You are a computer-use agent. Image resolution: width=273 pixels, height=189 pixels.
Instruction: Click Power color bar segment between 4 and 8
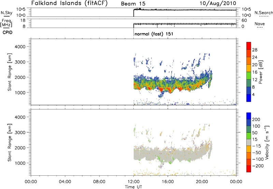coord(249,91)
